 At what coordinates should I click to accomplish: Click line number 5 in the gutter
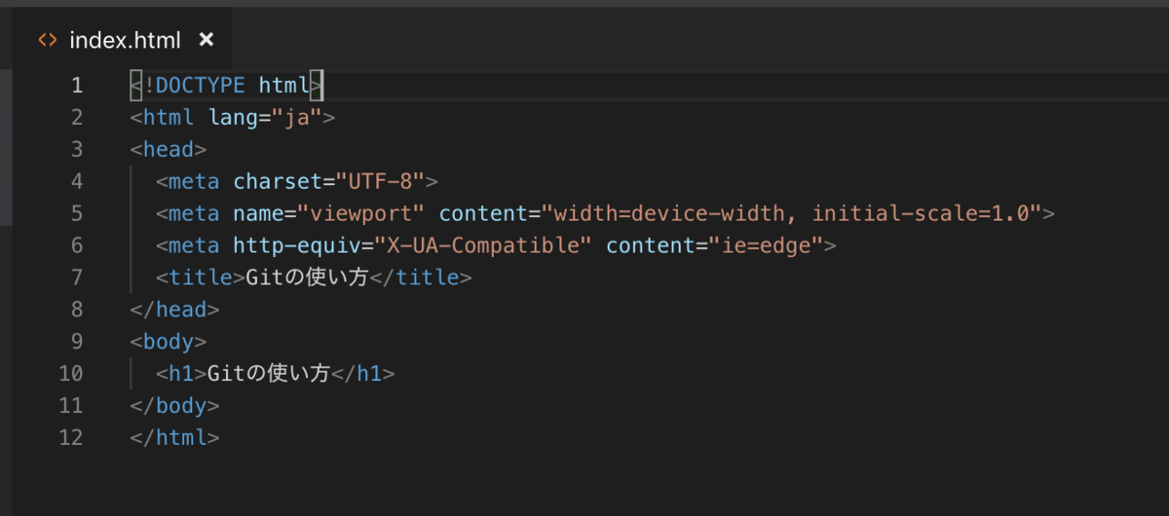pyautogui.click(x=77, y=213)
